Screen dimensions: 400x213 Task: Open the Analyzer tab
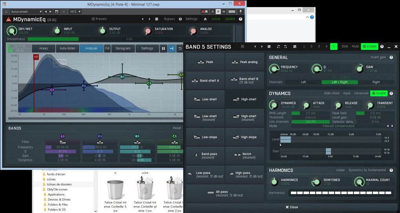pyautogui.click(x=91, y=48)
